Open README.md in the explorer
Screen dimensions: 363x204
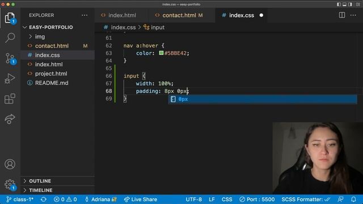52,83
